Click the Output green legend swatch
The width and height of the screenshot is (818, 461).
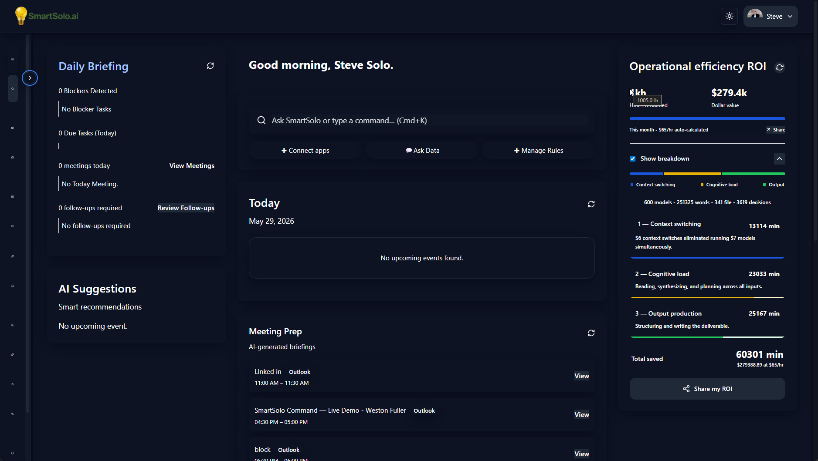tap(764, 185)
